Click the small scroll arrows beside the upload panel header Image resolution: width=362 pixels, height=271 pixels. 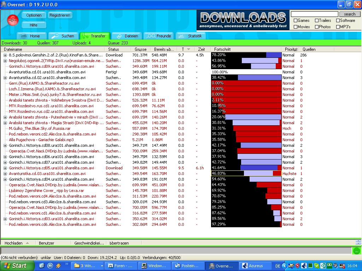coord(358,242)
